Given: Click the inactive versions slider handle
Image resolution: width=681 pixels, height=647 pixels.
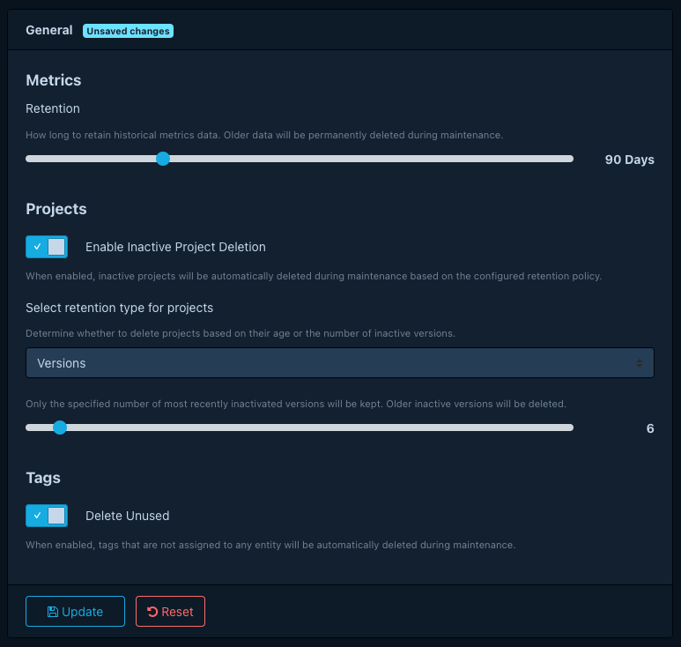Looking at the screenshot, I should click(x=60, y=428).
